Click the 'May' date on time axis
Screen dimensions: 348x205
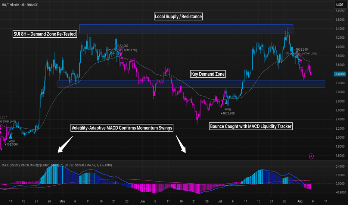click(x=62, y=201)
